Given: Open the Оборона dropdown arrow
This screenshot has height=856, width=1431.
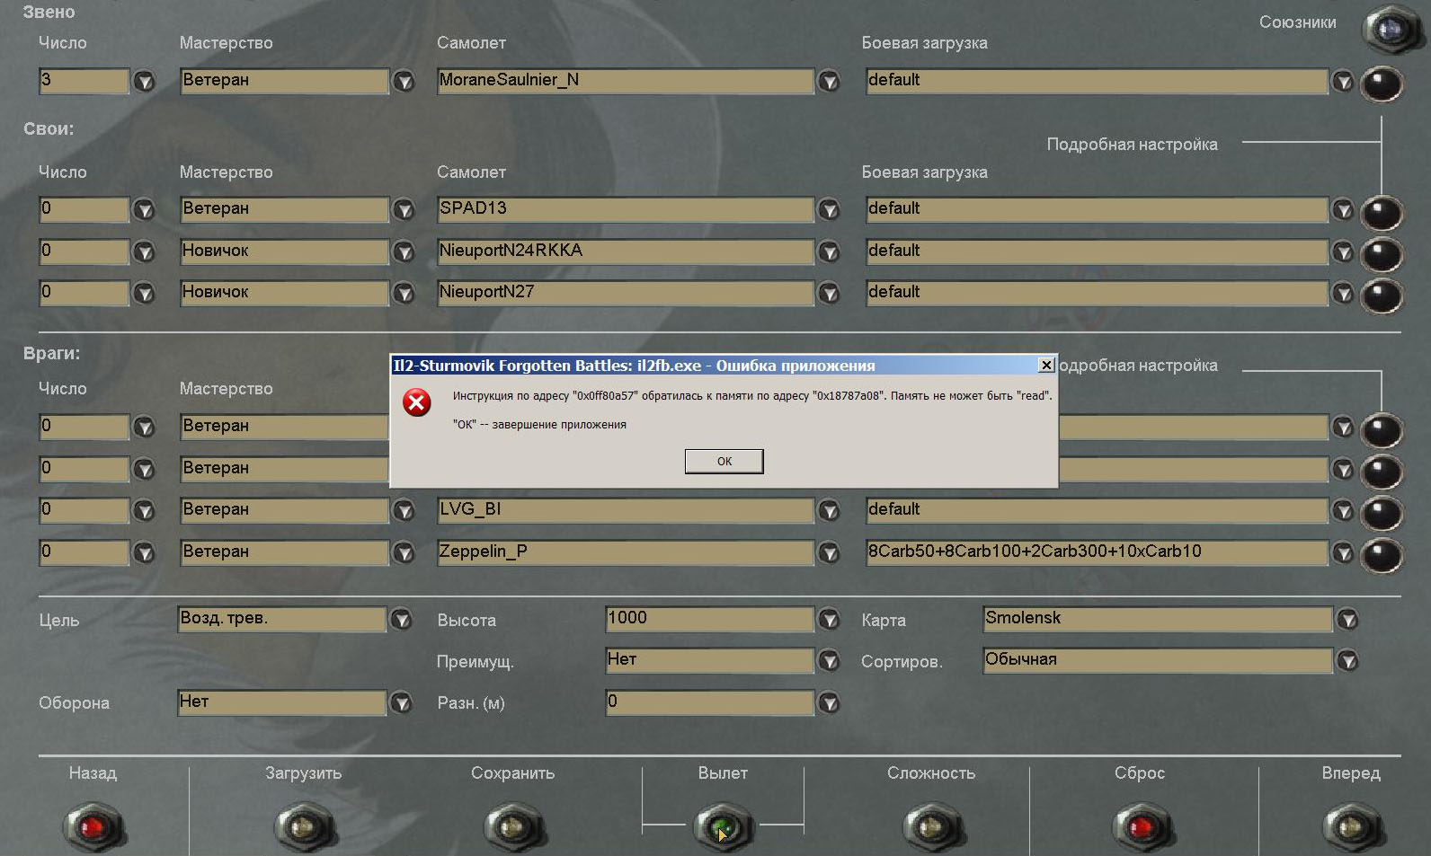Looking at the screenshot, I should tap(401, 703).
